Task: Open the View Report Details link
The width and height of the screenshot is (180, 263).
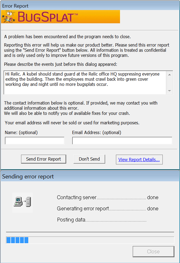Action: (x=139, y=160)
